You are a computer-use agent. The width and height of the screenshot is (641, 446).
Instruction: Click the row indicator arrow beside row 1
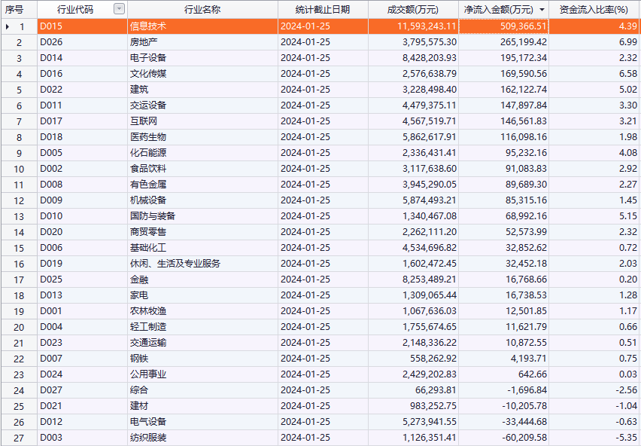pos(8,26)
